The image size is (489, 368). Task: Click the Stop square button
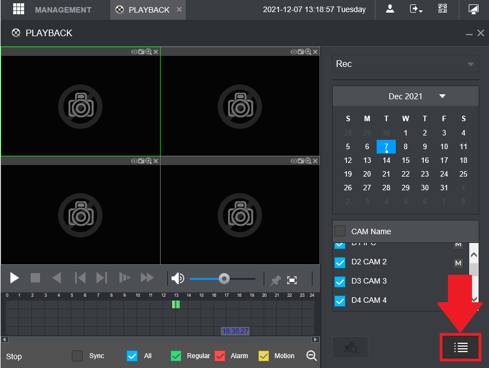tap(35, 278)
